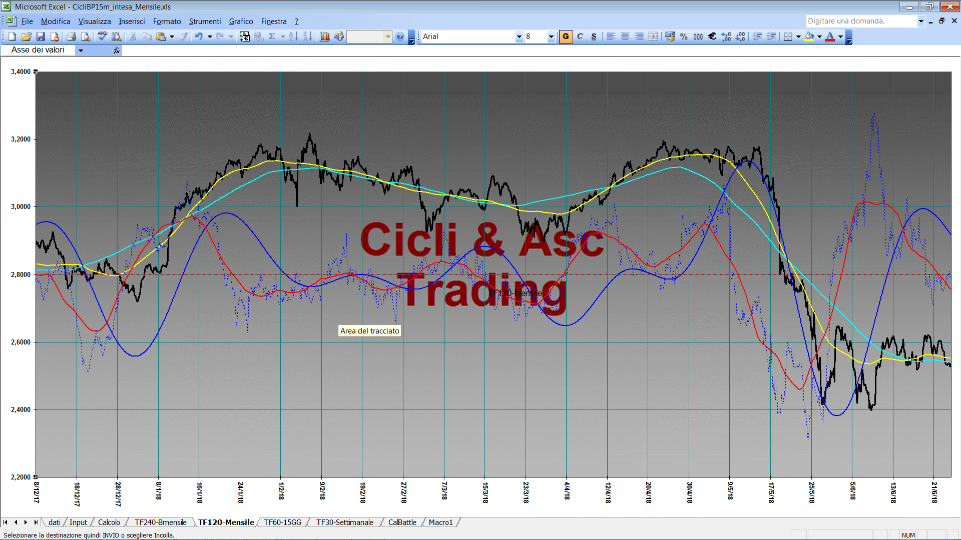Apply the Euro style icon
The image size is (961, 540).
[x=712, y=36]
